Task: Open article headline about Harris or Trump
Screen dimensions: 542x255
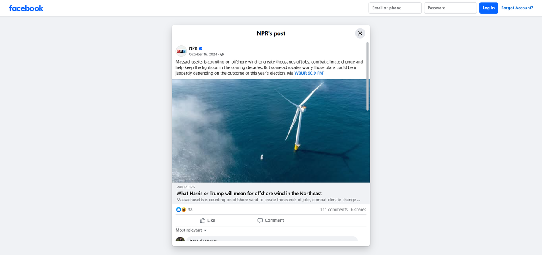Action: [249, 194]
